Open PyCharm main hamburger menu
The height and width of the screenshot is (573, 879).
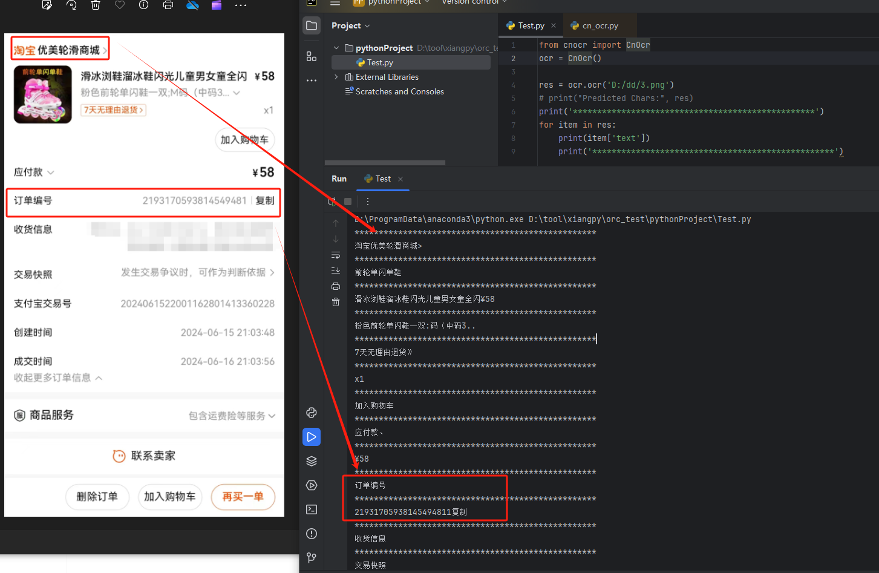click(335, 2)
